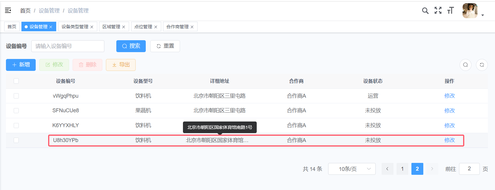Close the 合作商管理 tab

pyautogui.click(x=192, y=27)
